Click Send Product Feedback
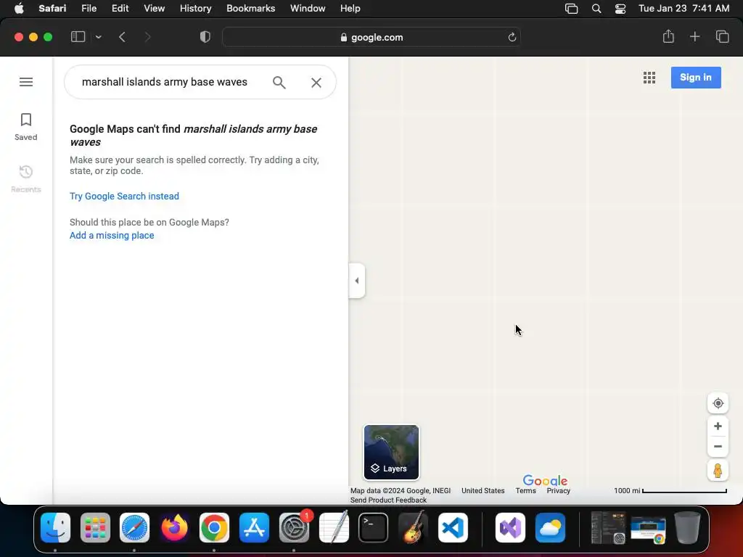 388,500
